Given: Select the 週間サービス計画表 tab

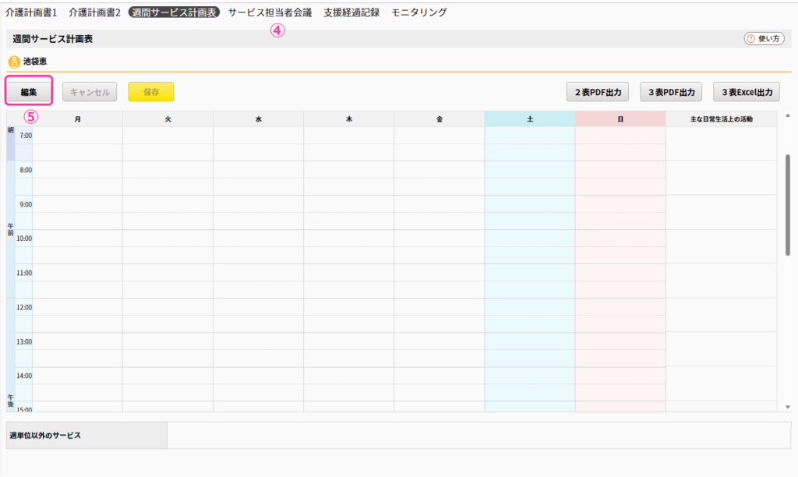Looking at the screenshot, I should click(174, 12).
